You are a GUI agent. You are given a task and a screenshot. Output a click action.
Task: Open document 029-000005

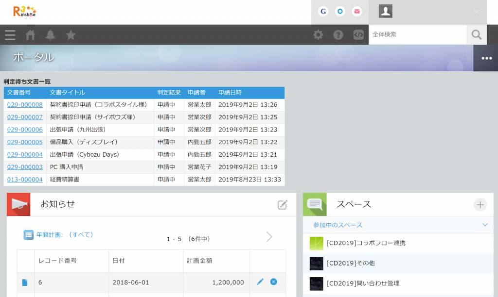click(25, 142)
